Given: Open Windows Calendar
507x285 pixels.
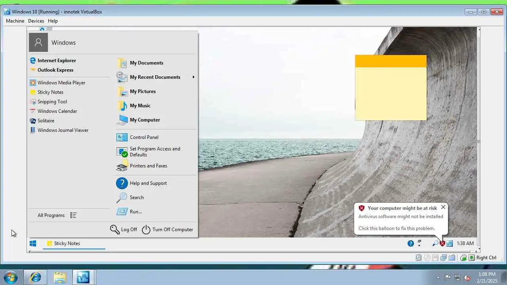Looking at the screenshot, I should [x=53, y=111].
